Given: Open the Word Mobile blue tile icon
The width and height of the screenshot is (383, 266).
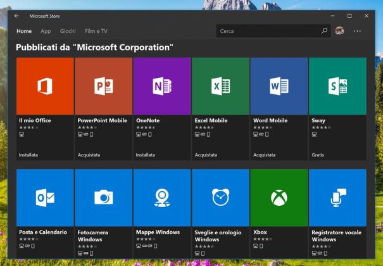Looking at the screenshot, I should coord(279,86).
